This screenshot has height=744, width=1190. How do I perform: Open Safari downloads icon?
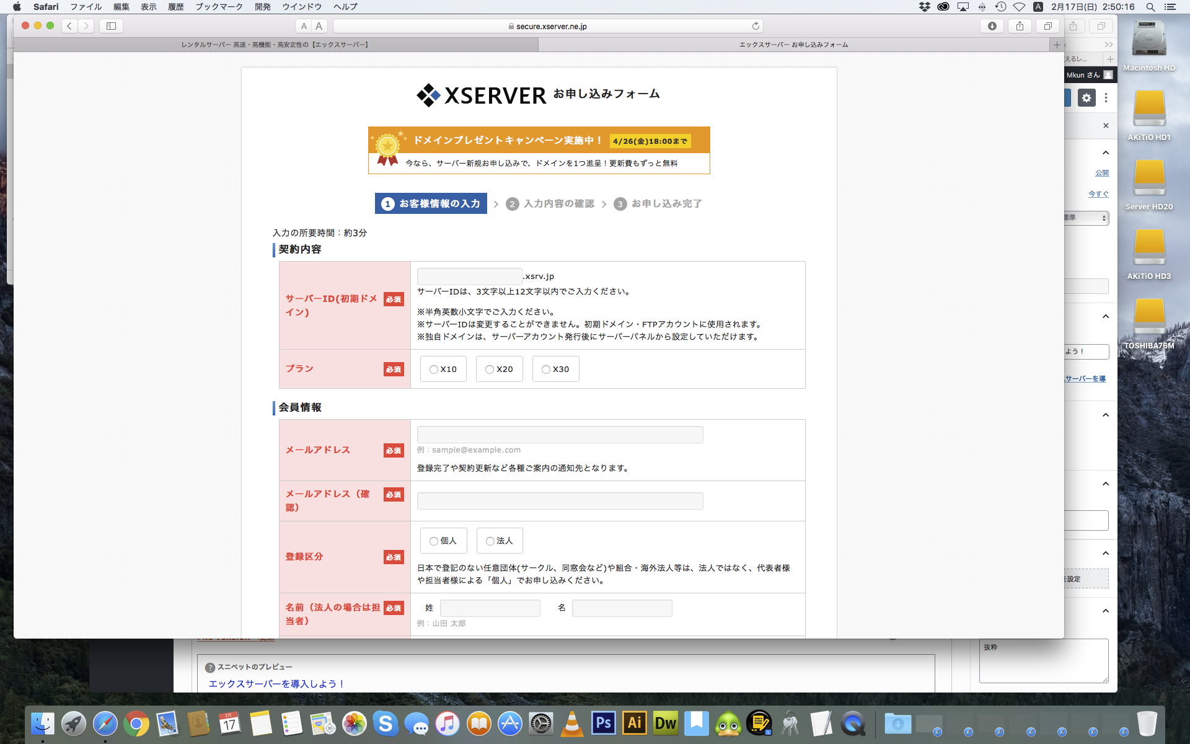tap(992, 26)
